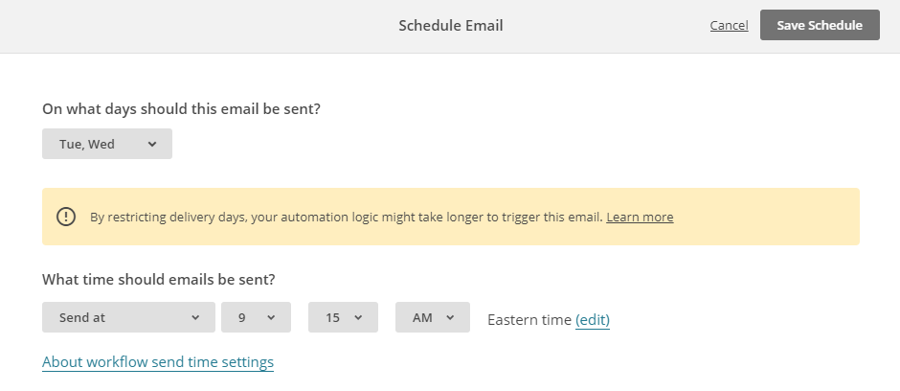Click the 'On what days' question heading

(x=181, y=109)
